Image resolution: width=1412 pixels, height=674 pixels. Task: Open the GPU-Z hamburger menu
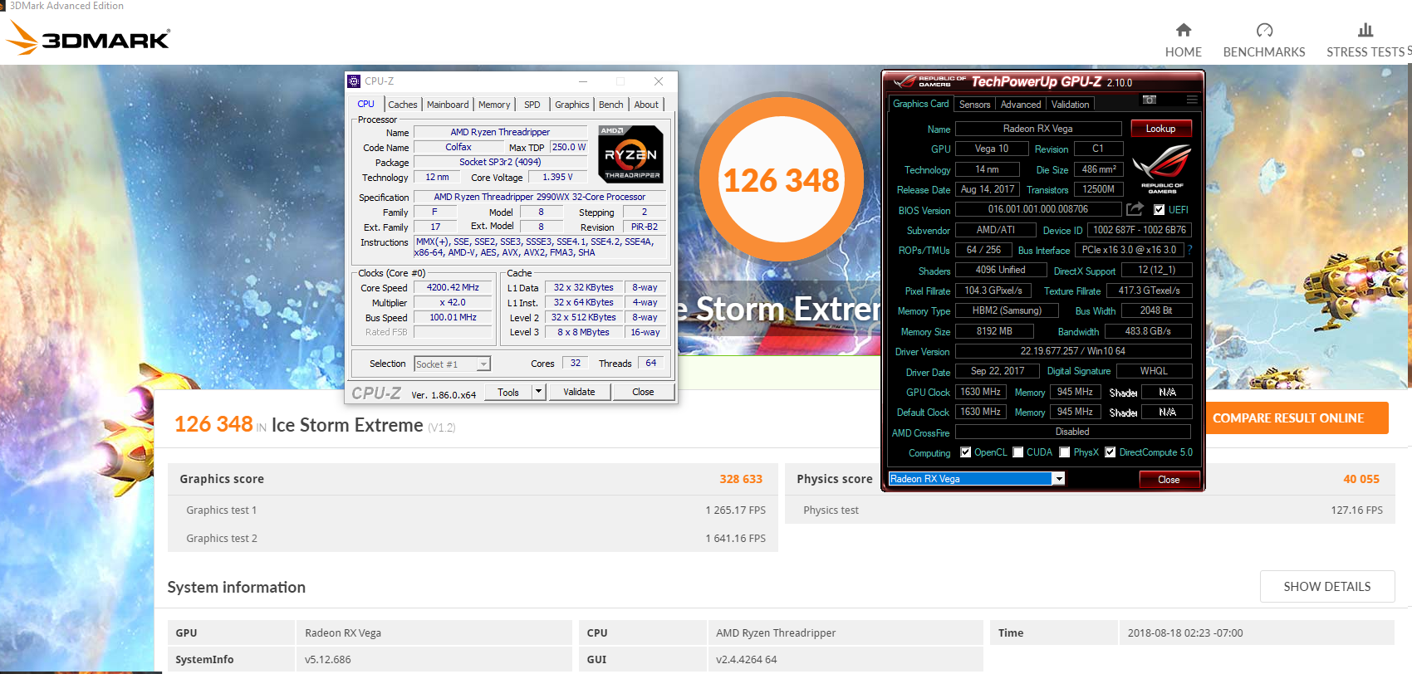pos(1192,100)
